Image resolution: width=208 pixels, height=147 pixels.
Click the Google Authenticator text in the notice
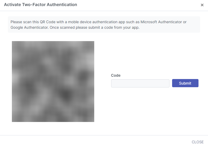pos(29,27)
